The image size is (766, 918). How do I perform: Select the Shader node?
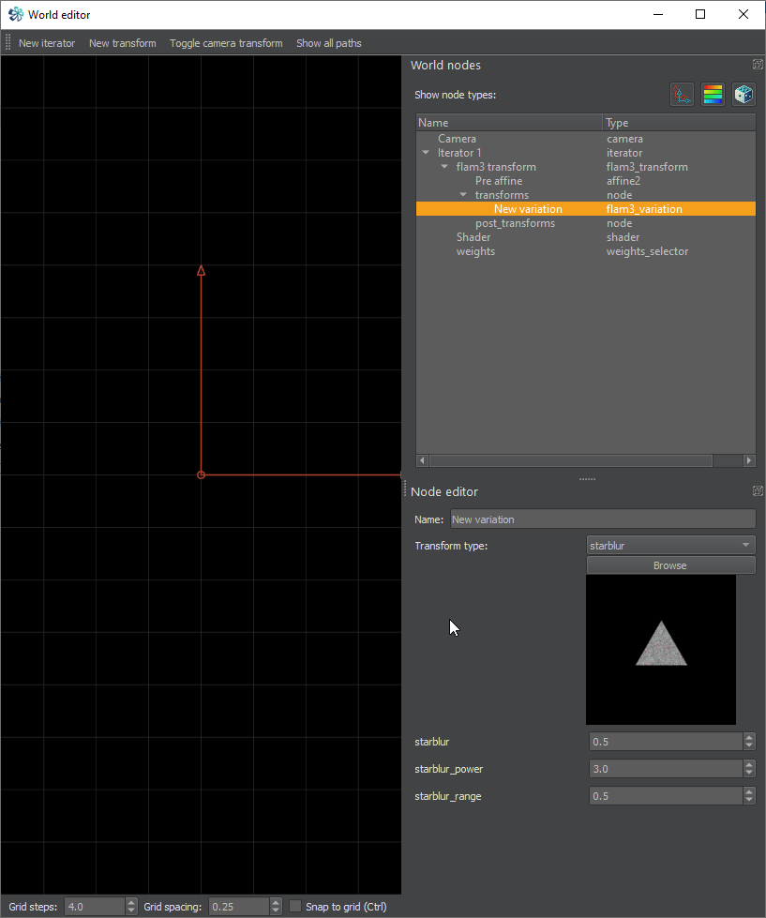(x=473, y=237)
